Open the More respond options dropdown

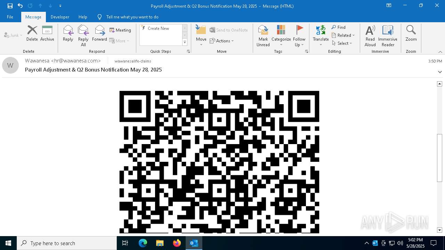coord(119,41)
